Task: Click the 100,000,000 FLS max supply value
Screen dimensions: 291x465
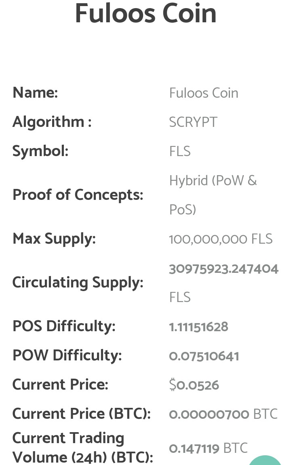Action: pos(221,239)
